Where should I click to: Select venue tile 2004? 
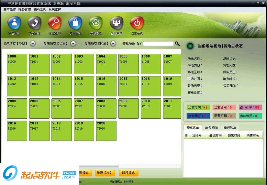point(17,108)
